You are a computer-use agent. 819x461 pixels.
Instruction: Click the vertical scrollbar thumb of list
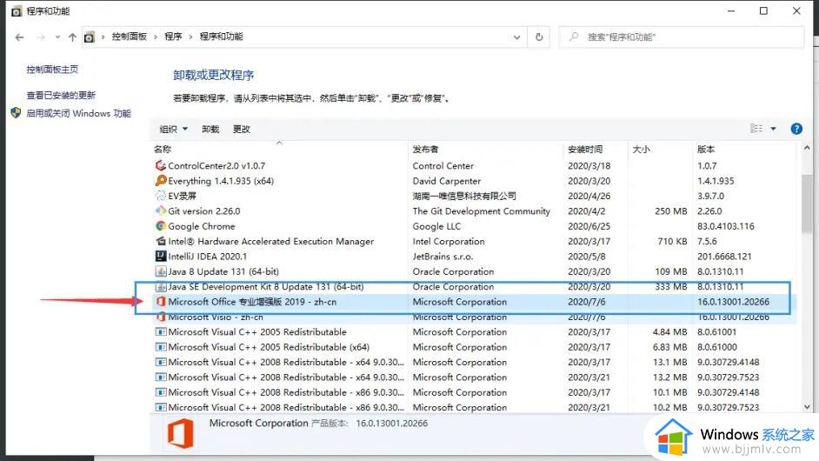[x=807, y=204]
